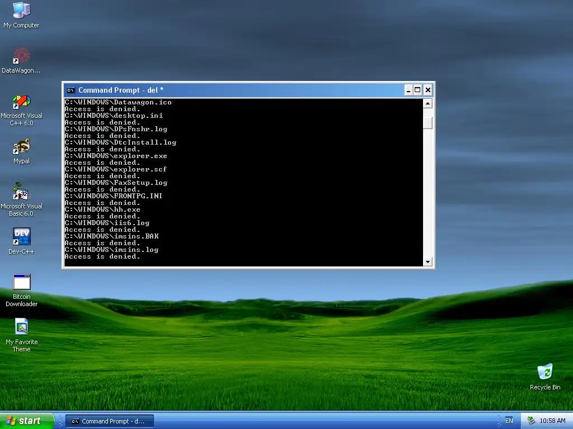Click the line C:\WINDOWS\explorer.exe
The image size is (573, 429).
point(116,156)
